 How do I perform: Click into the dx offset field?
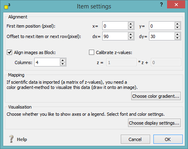(115, 36)
